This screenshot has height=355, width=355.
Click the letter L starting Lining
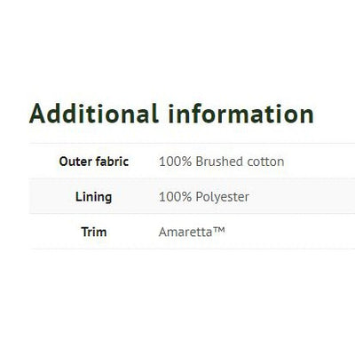78,197
